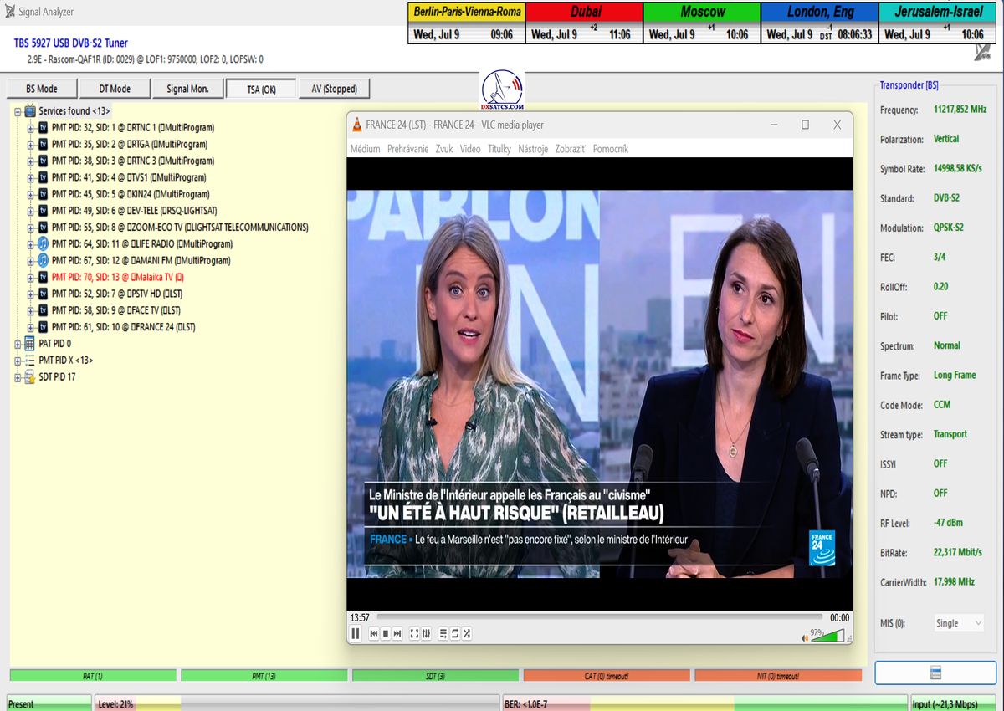Toggle VLC fullscreen mode icon

(414, 634)
